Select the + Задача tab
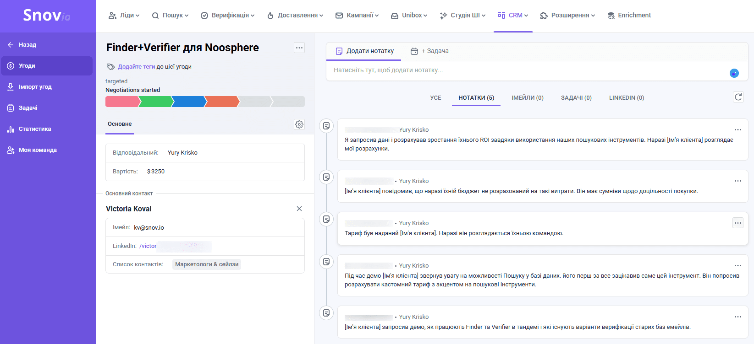This screenshot has width=754, height=344. (429, 51)
